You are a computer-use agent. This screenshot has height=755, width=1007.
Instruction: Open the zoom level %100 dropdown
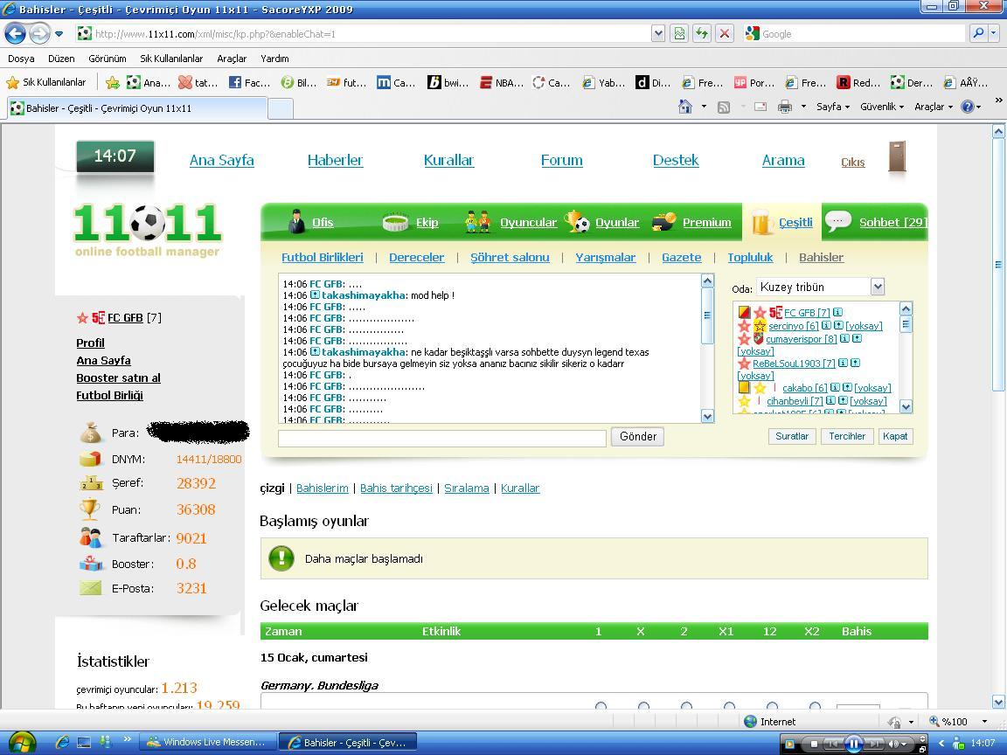click(x=984, y=722)
